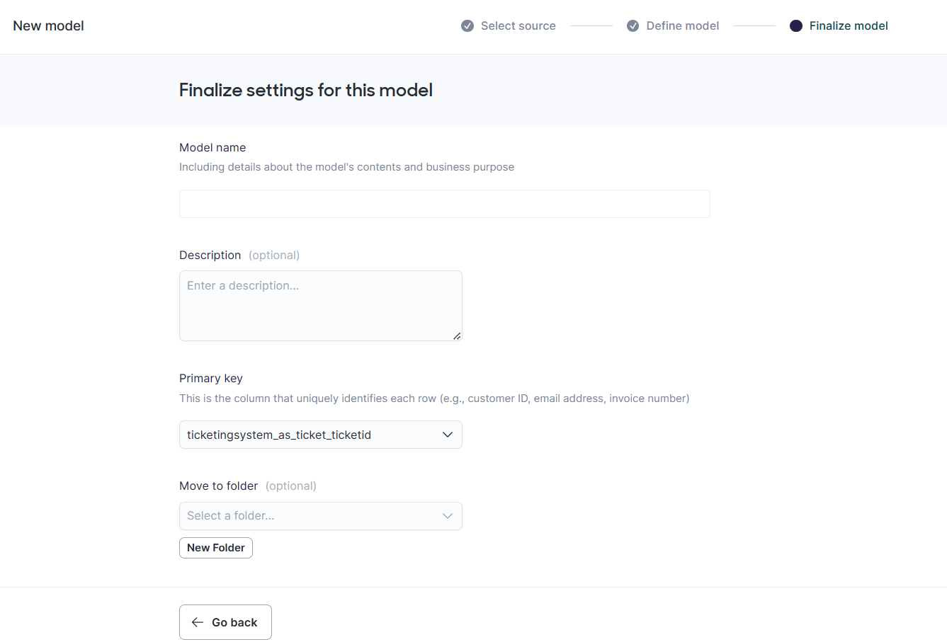Click the Go back button text
The image size is (947, 642).
pyautogui.click(x=234, y=623)
